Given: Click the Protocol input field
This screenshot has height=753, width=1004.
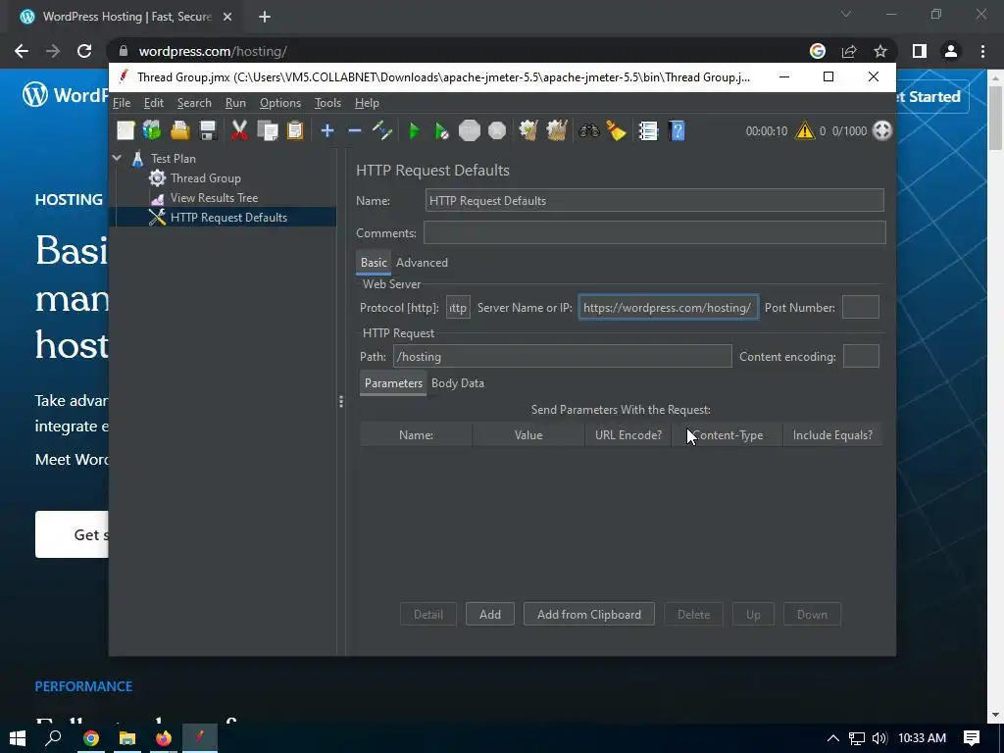Looking at the screenshot, I should click(x=458, y=307).
